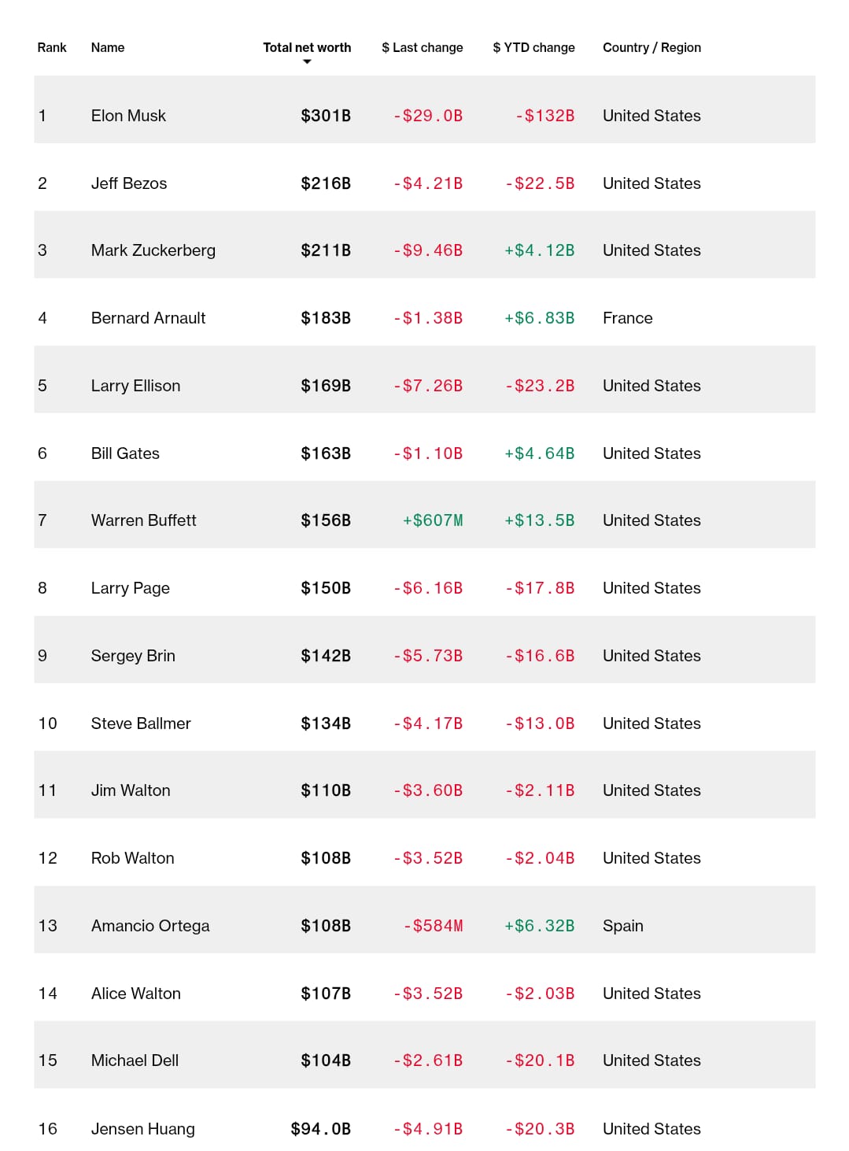Click the Name column header
The image size is (849, 1151).
point(108,47)
